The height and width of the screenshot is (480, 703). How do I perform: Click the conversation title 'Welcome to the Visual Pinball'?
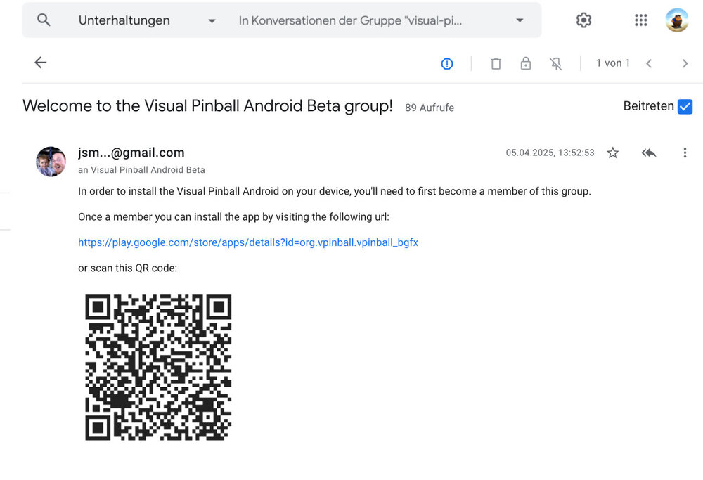coord(207,106)
